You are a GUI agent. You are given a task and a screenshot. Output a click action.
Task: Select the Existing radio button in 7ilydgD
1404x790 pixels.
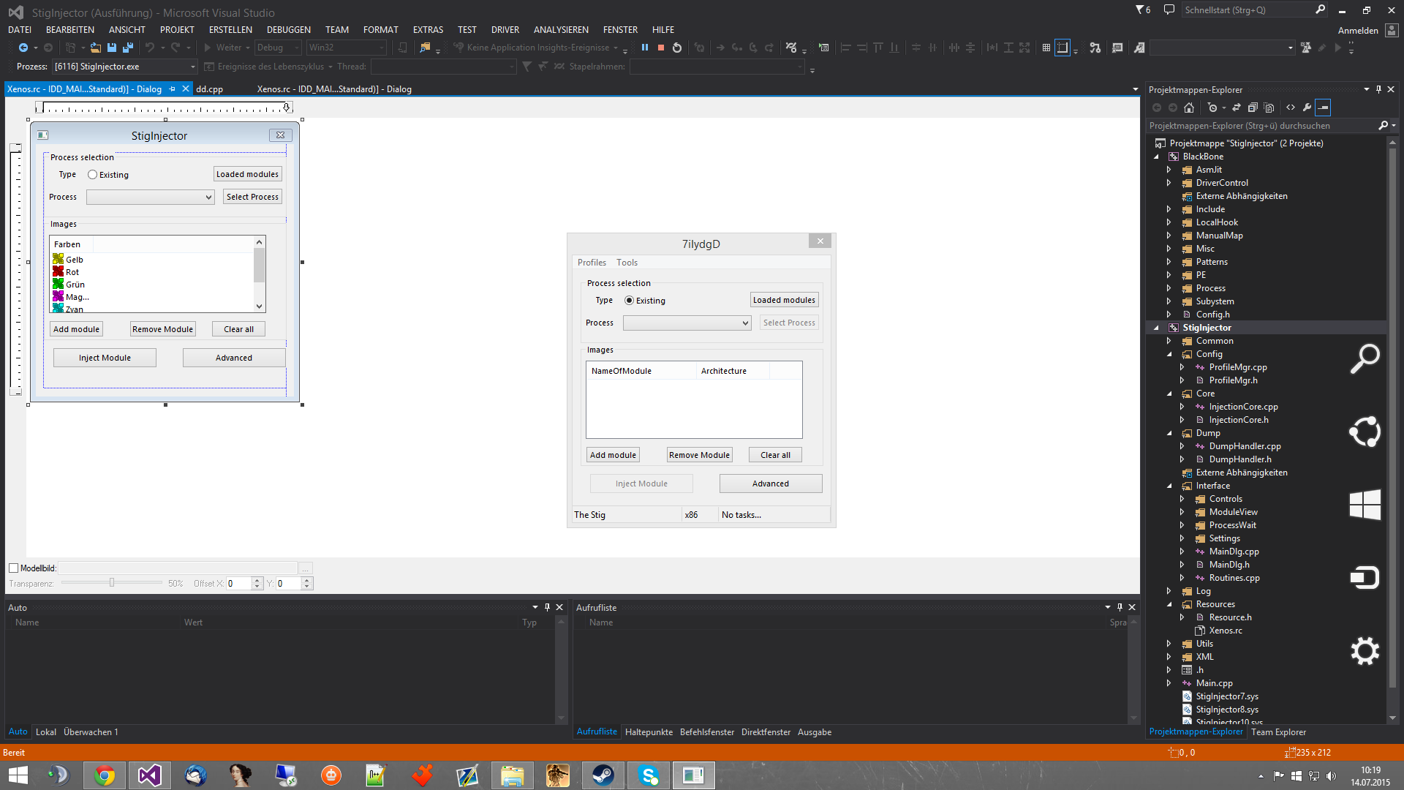[x=629, y=300]
